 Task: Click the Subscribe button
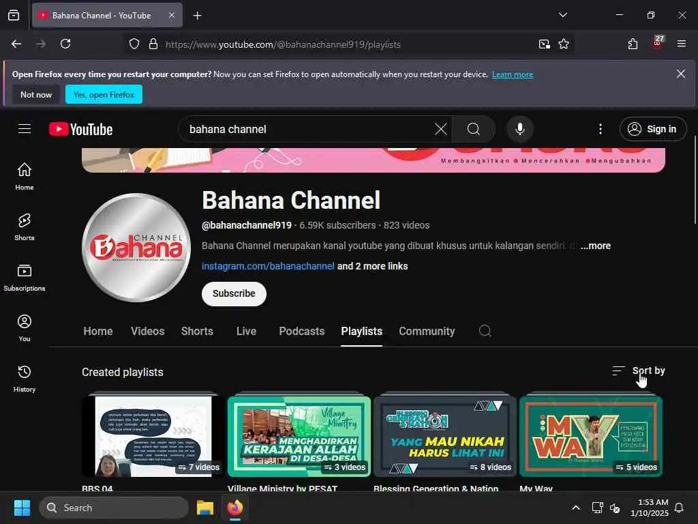click(x=234, y=293)
